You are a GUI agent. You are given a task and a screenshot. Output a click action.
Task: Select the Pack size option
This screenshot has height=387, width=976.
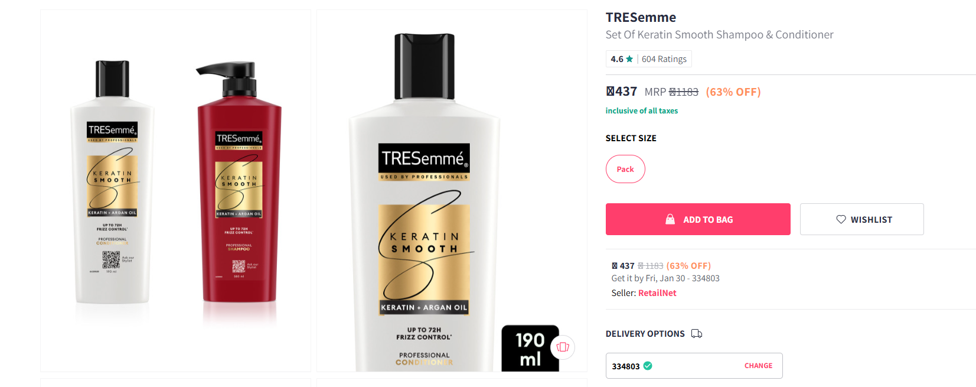[625, 169]
